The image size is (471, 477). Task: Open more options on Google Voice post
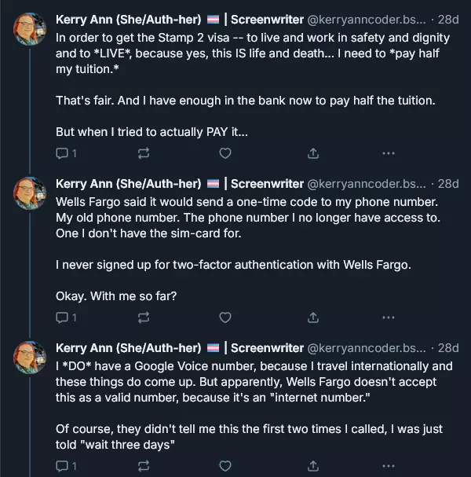point(389,466)
